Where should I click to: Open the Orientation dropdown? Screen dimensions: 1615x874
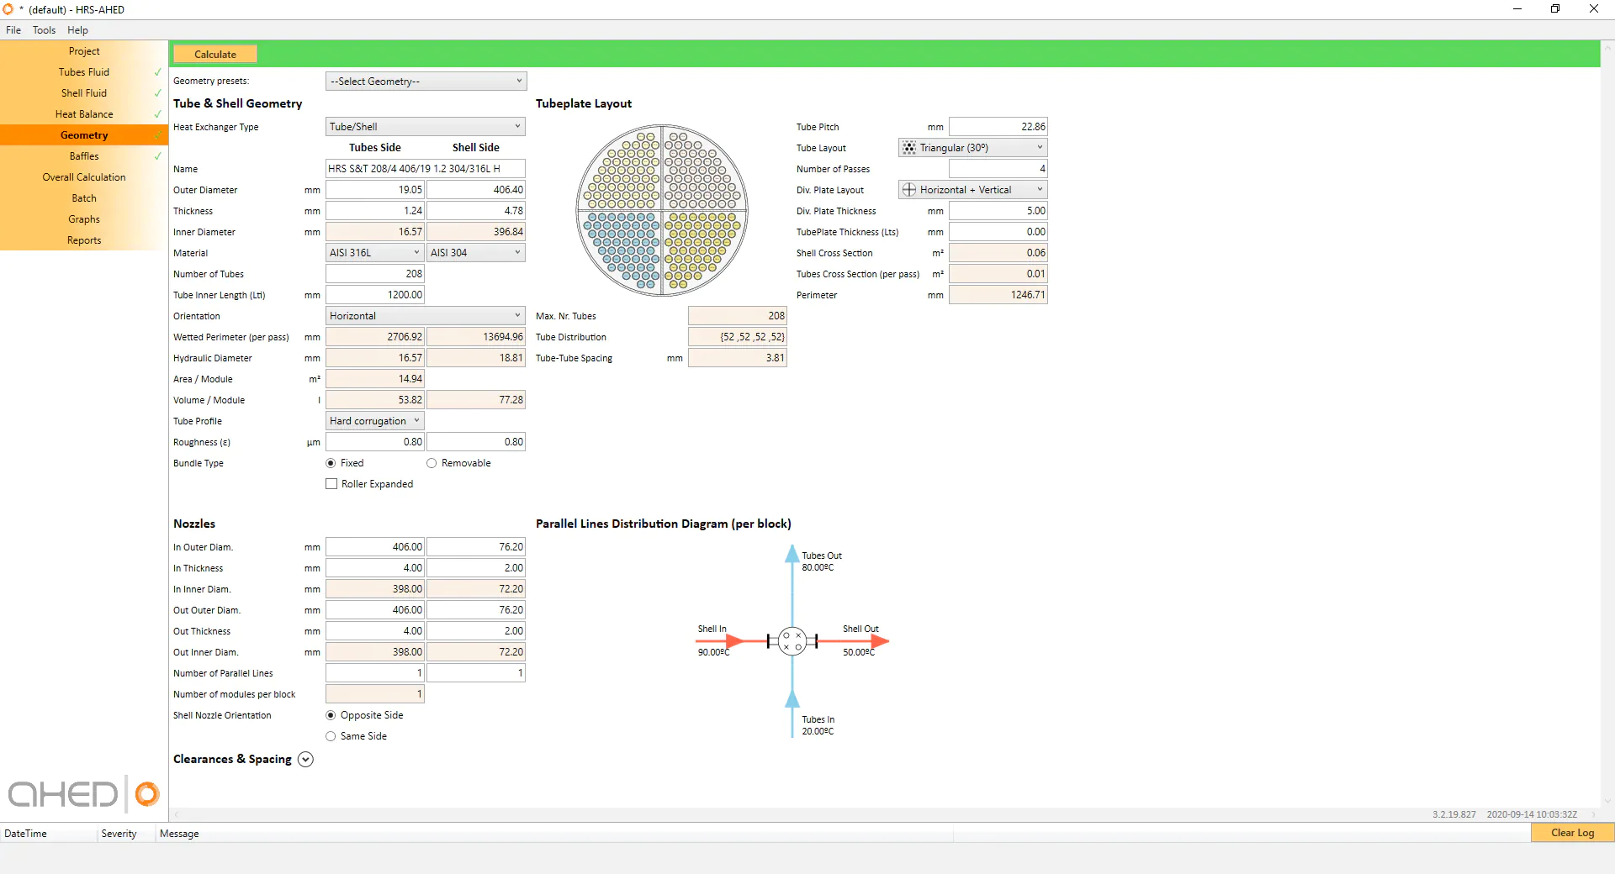click(426, 316)
